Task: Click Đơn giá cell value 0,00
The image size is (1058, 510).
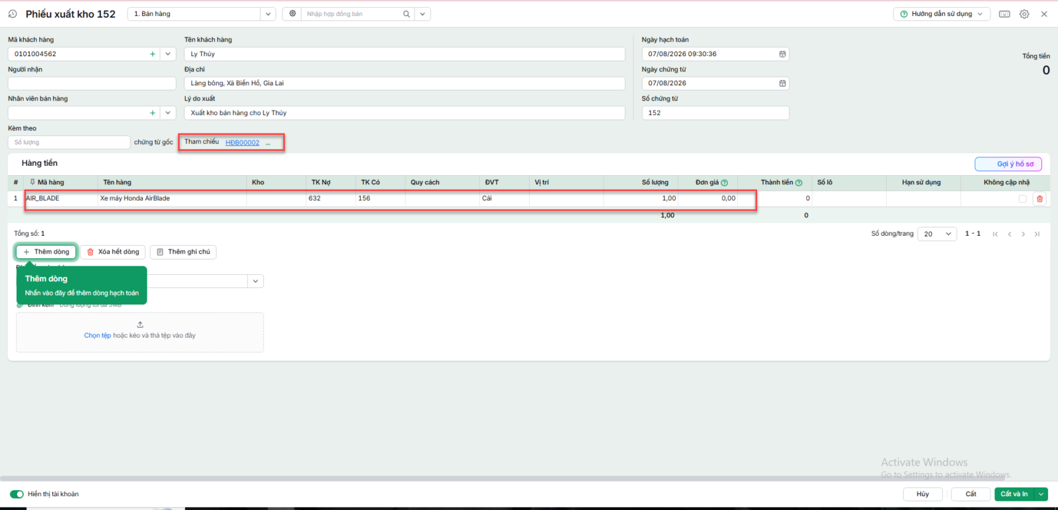Action: pos(708,198)
